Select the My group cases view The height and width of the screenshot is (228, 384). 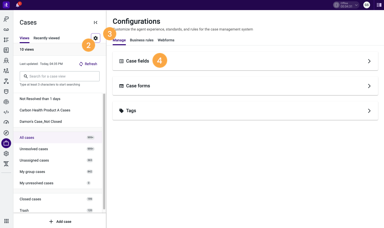coord(58,172)
